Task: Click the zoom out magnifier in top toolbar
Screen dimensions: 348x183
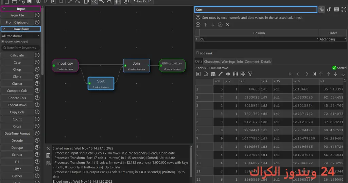Action: (x=109, y=2)
